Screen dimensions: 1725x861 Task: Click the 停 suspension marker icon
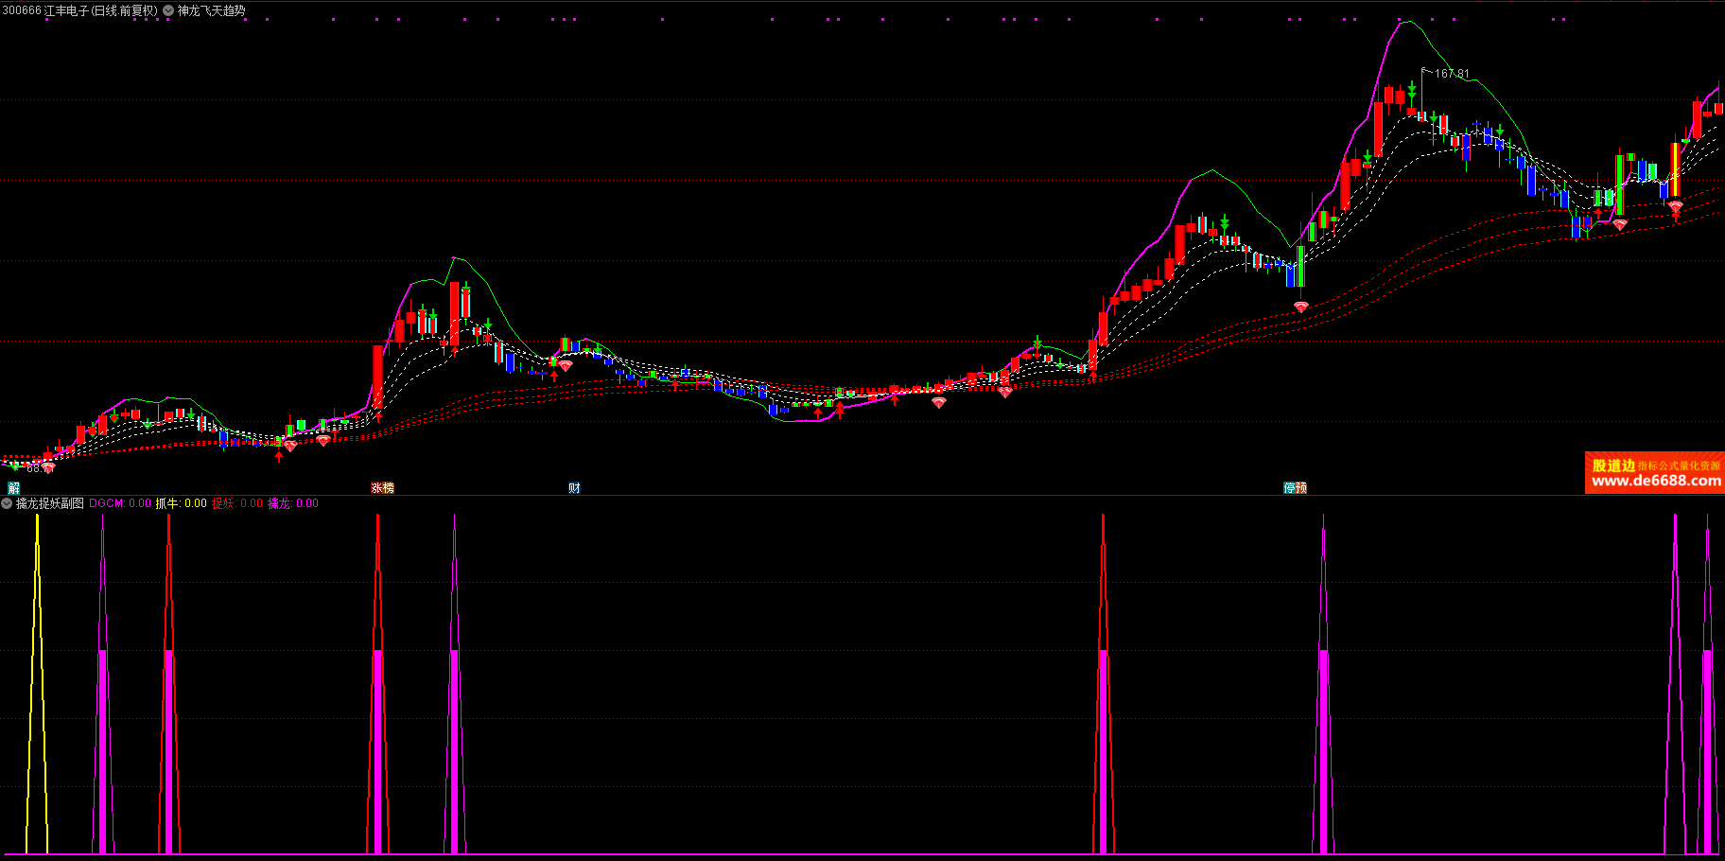[x=1289, y=488]
